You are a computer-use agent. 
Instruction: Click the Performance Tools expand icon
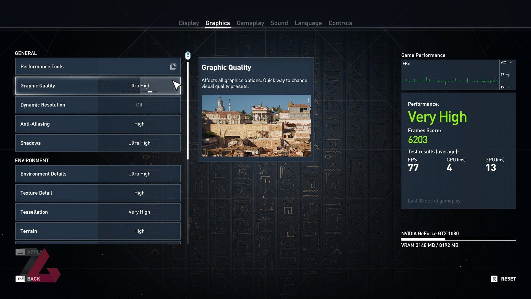(x=174, y=66)
